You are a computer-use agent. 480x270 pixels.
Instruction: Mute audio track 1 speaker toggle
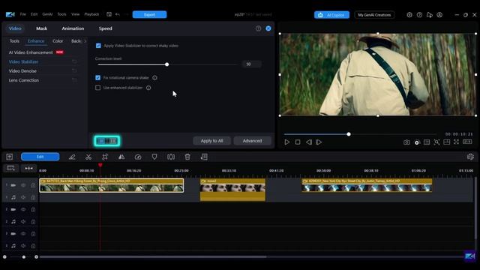point(23,197)
